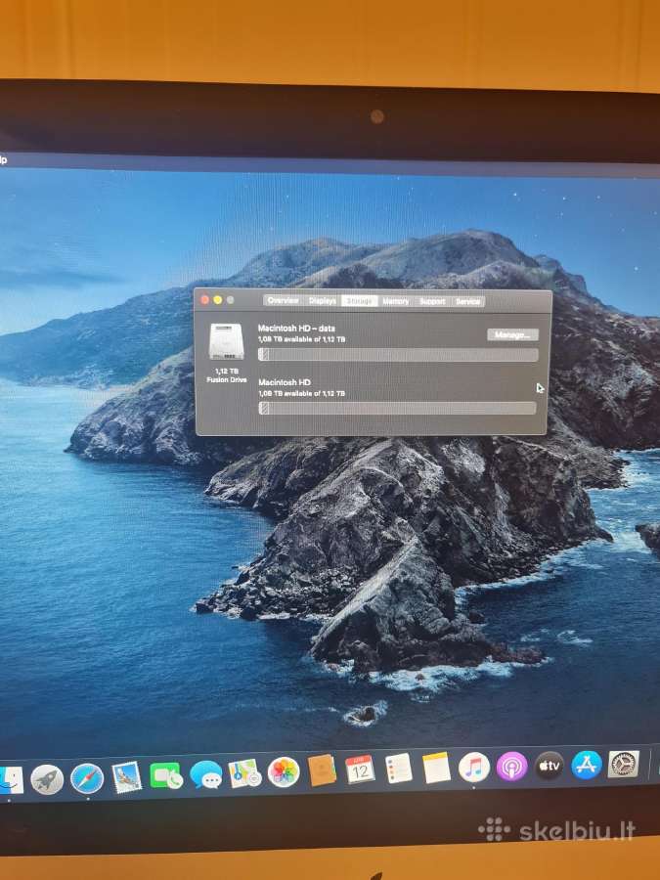Click the Fusion Drive disk icon
The image size is (660, 880).
pyautogui.click(x=226, y=341)
